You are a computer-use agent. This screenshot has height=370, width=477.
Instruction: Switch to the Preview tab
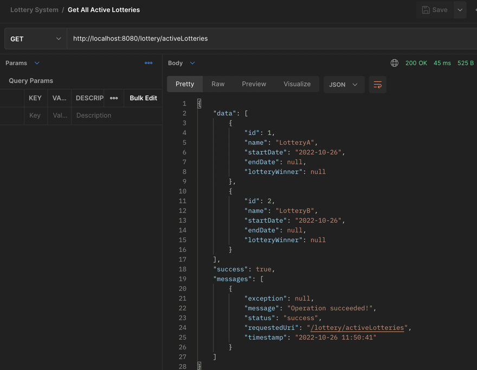click(254, 84)
